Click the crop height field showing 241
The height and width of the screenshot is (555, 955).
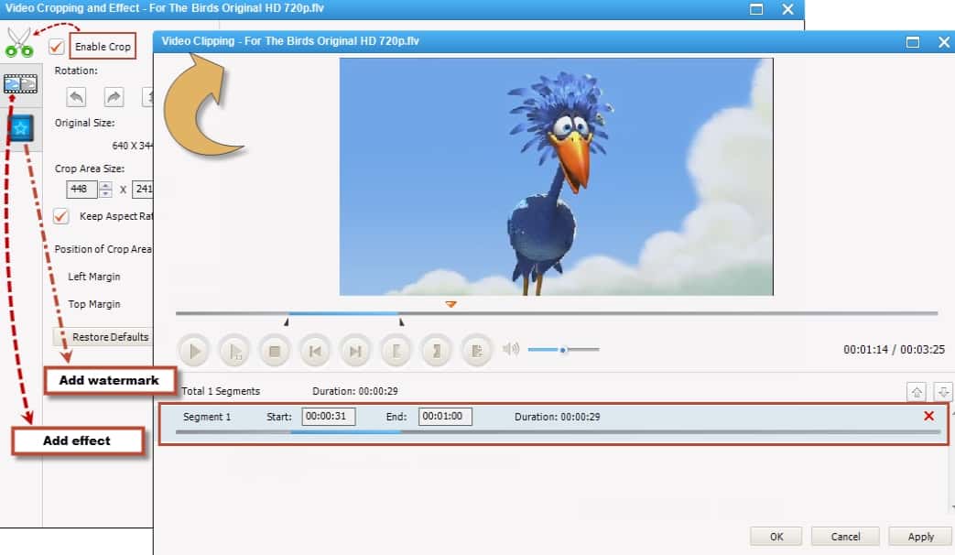pos(143,190)
